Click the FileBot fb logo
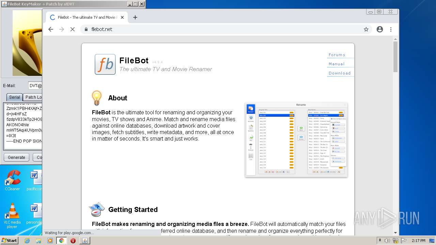 [x=105, y=64]
